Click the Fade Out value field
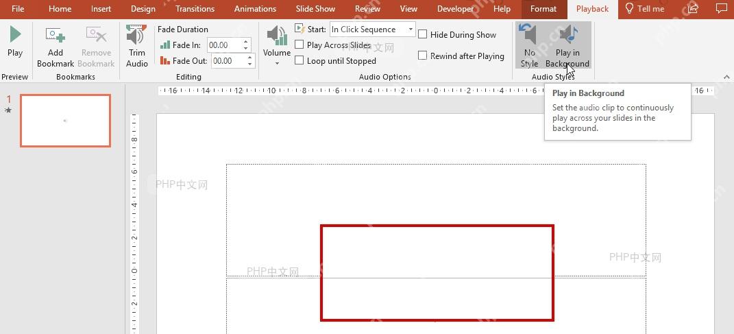 (x=228, y=61)
